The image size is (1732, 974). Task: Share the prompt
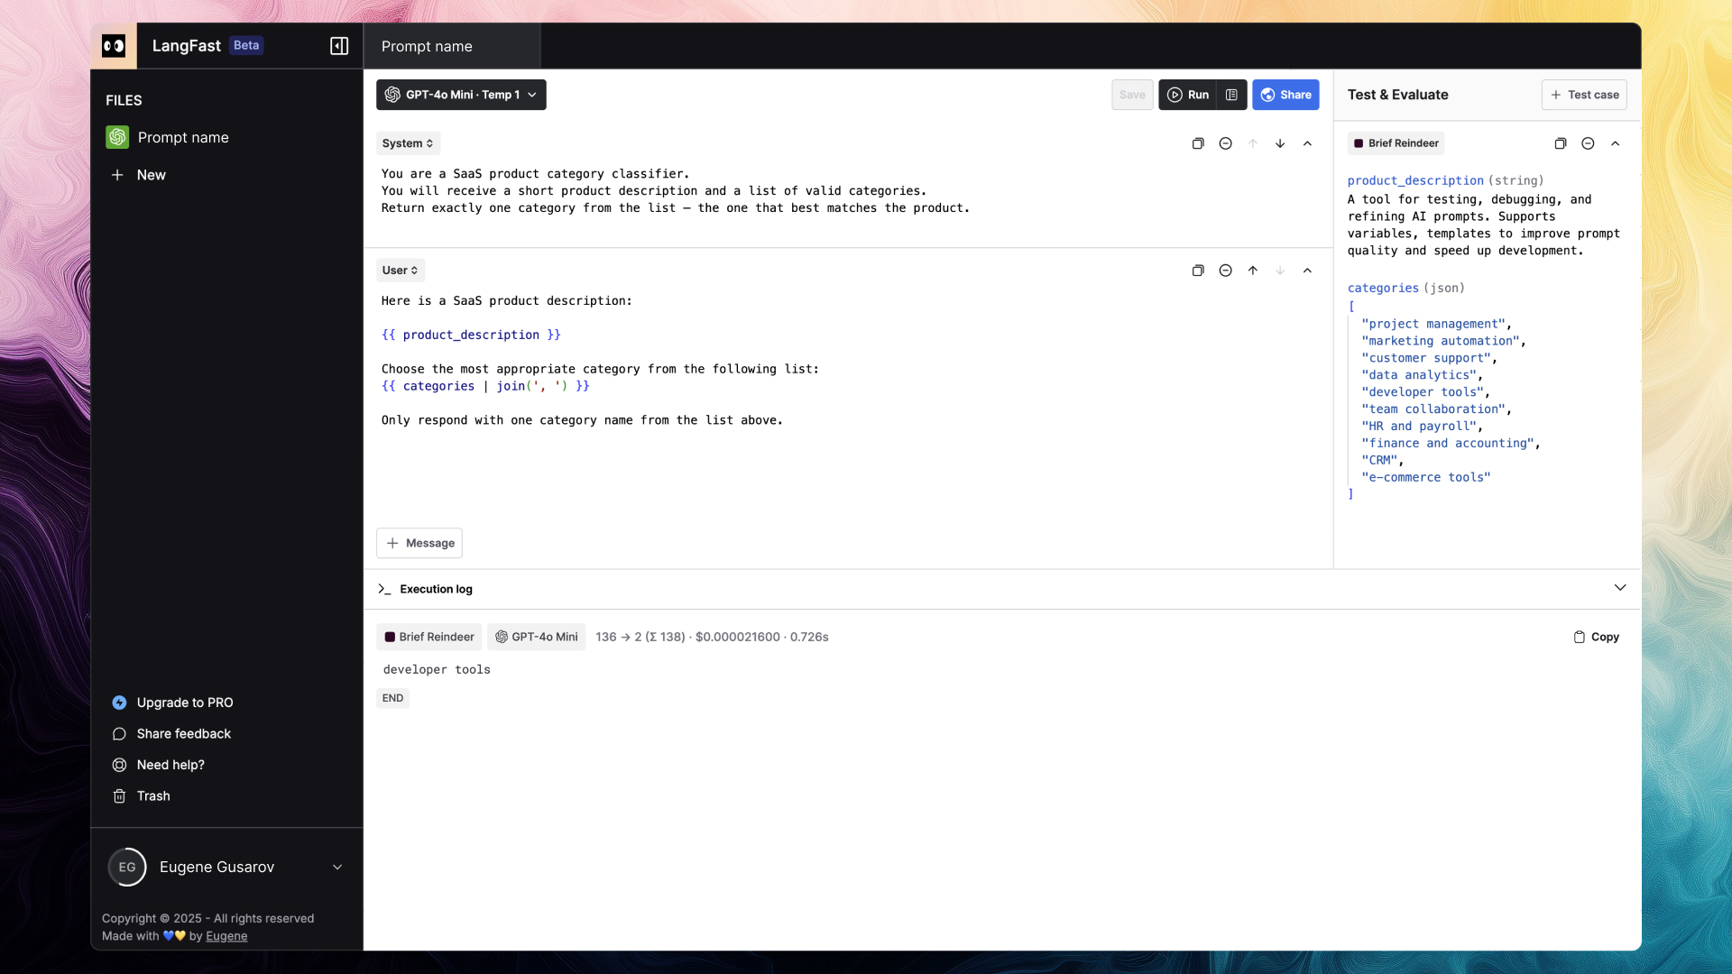tap(1285, 95)
